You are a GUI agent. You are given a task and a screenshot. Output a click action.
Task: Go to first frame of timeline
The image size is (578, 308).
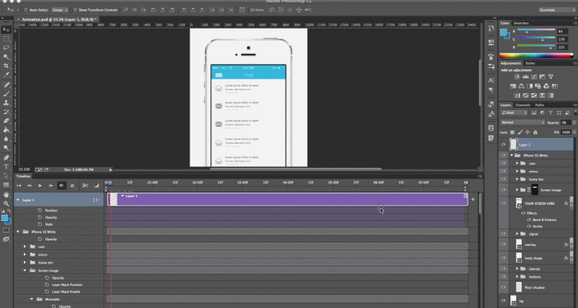coord(19,186)
